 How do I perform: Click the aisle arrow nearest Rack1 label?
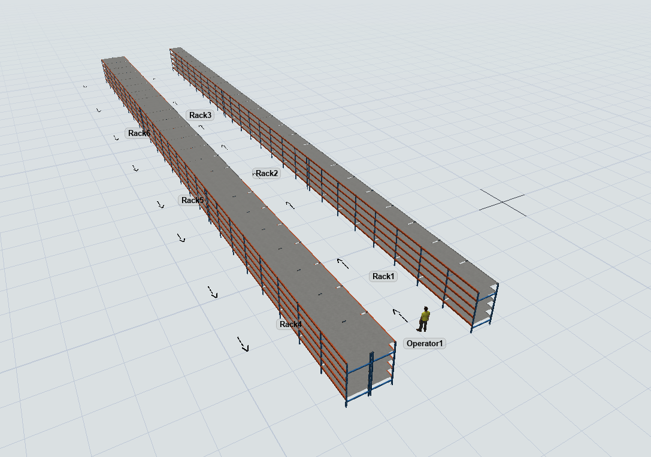[x=343, y=262]
